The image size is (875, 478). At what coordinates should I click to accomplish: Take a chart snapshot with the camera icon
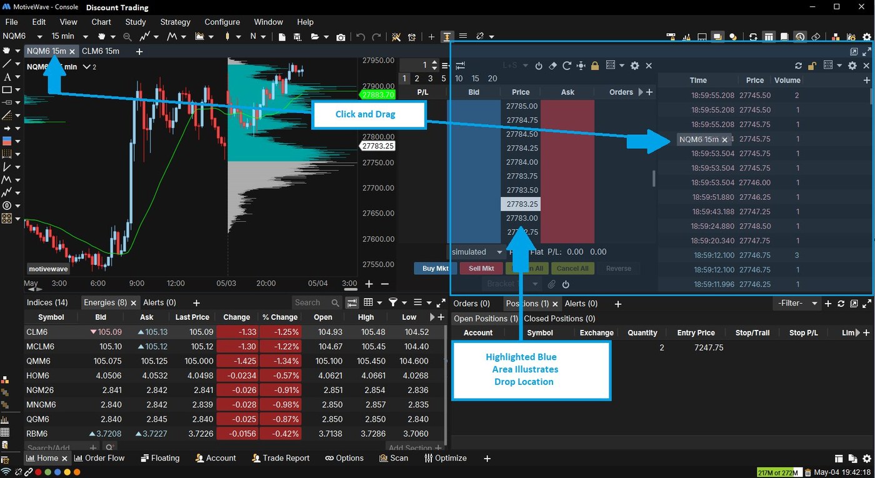341,37
